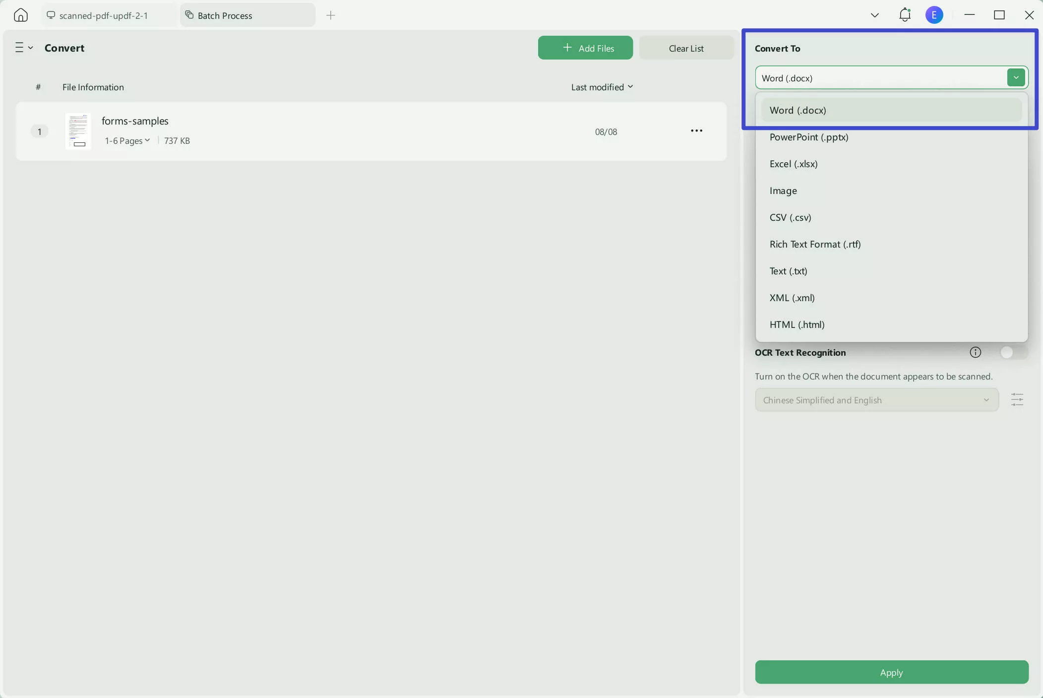Click the three-dot menu for forms-samples

click(696, 131)
